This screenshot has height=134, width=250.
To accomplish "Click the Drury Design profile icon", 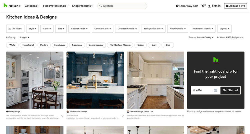I will tap(7, 112).
